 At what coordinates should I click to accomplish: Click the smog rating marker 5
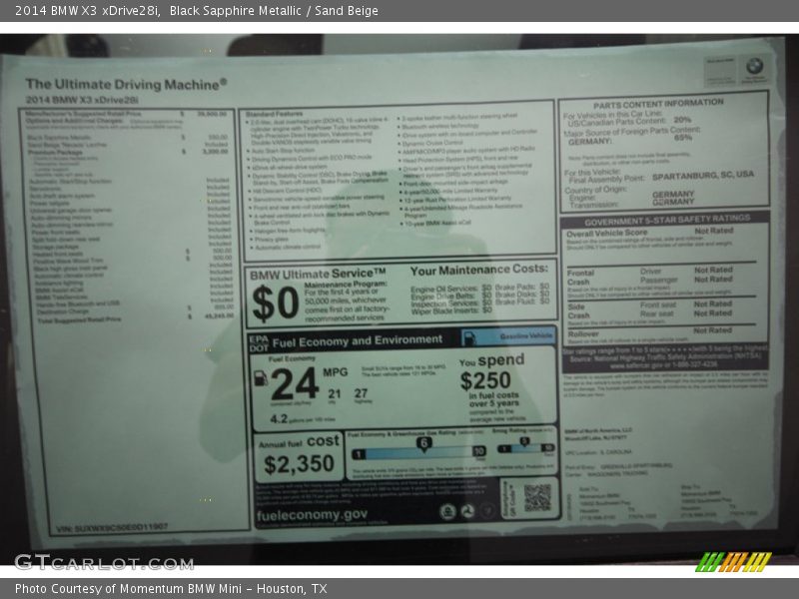pos(524,442)
